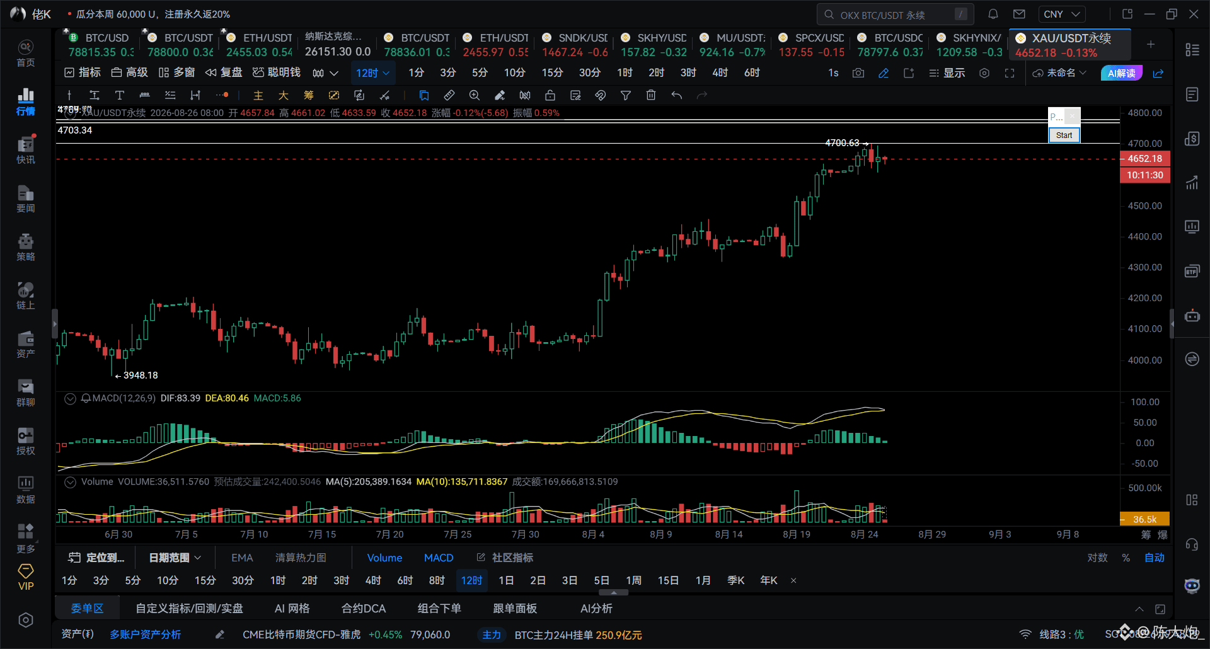Image resolution: width=1210 pixels, height=649 pixels.
Task: Switch to the SNDK/USD symbol tab
Action: pyautogui.click(x=575, y=45)
